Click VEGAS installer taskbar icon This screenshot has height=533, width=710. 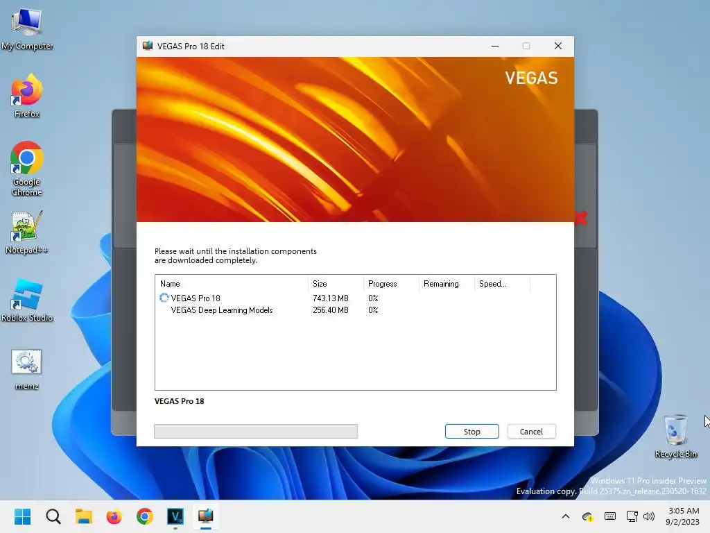tap(205, 516)
